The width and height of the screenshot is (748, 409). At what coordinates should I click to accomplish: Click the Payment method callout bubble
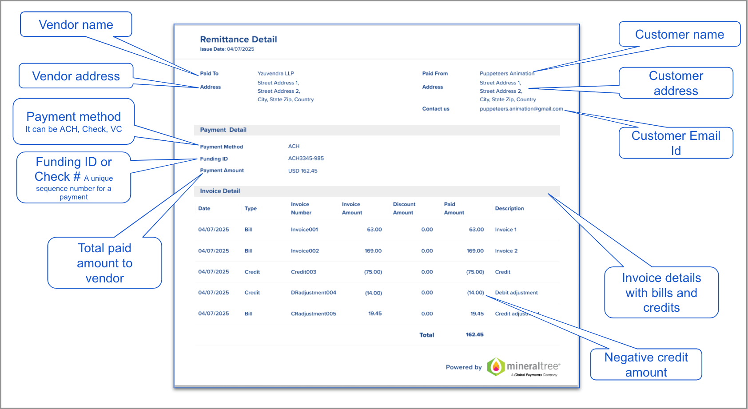[x=73, y=122]
